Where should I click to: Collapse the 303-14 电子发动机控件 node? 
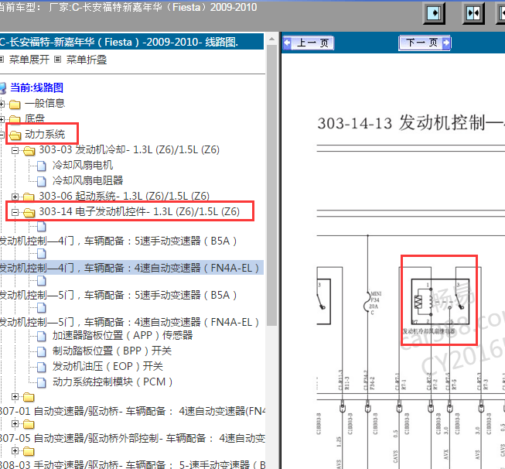[x=15, y=212]
